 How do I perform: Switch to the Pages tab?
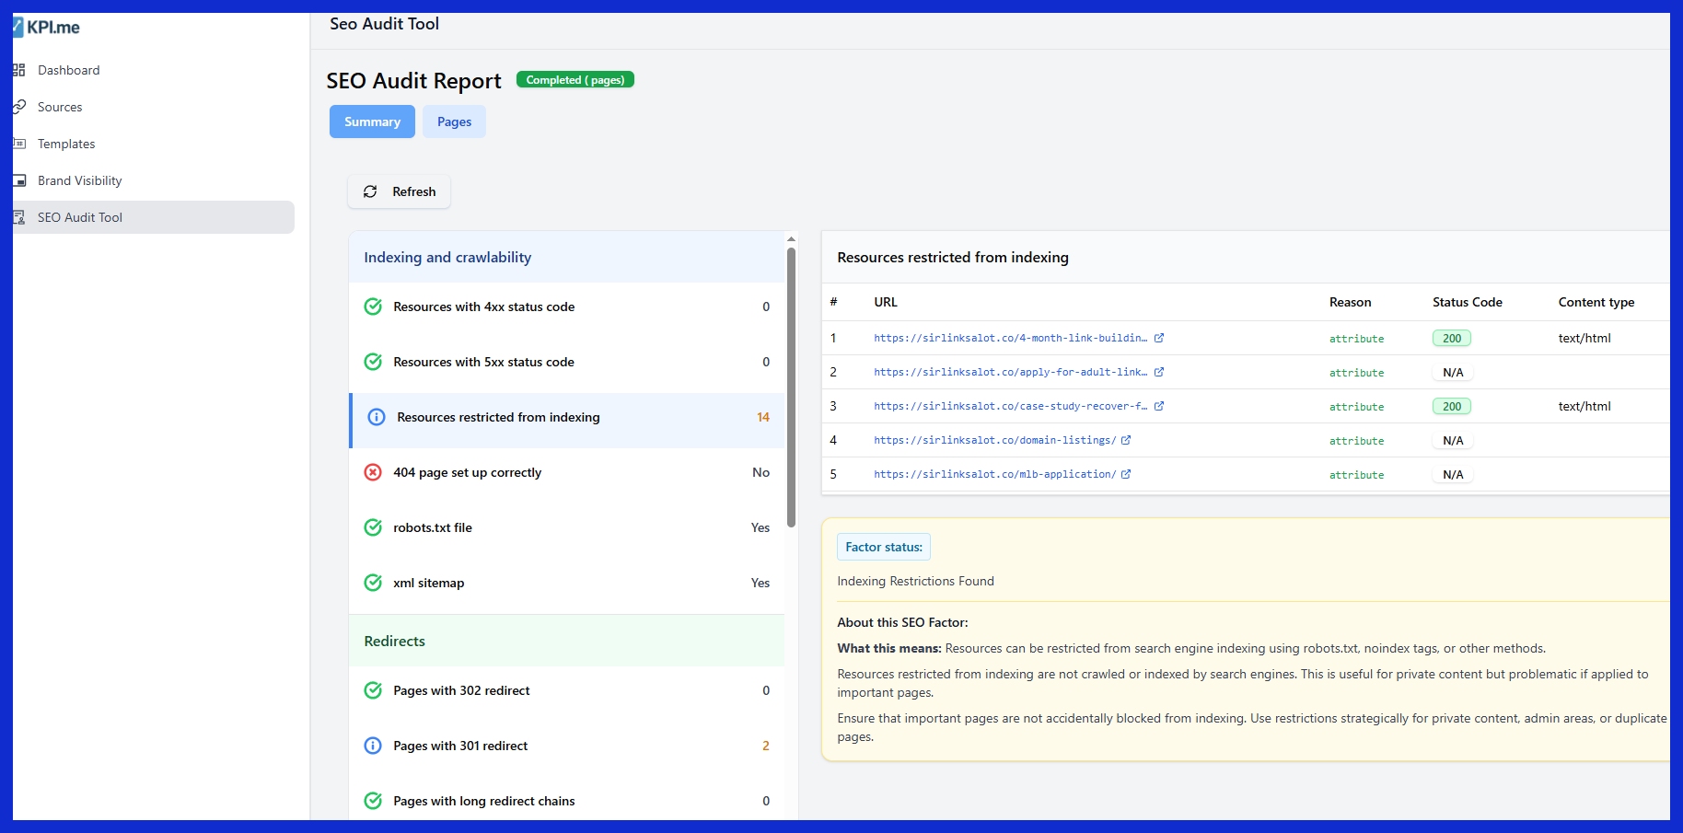(x=454, y=121)
